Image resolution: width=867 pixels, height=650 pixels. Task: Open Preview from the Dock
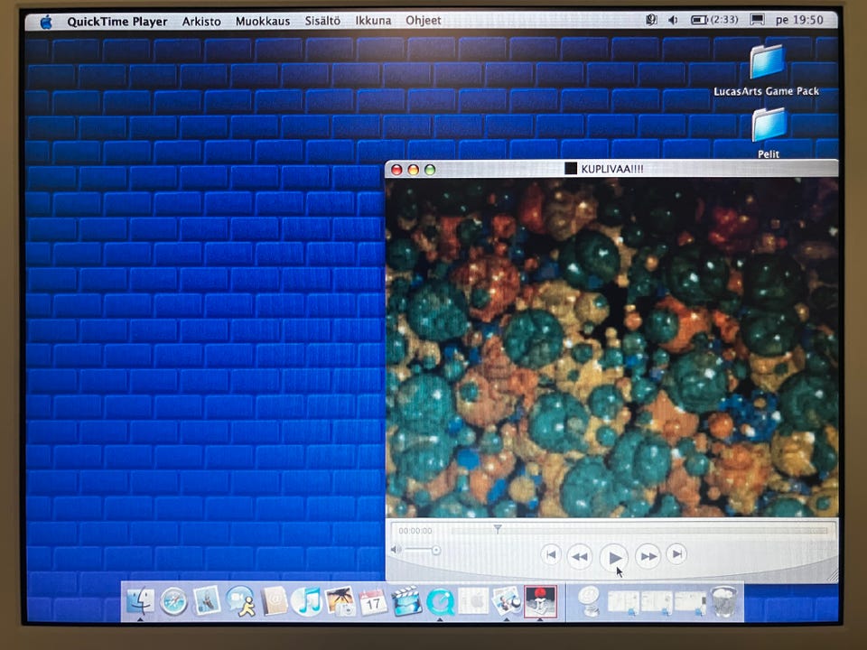[x=507, y=601]
